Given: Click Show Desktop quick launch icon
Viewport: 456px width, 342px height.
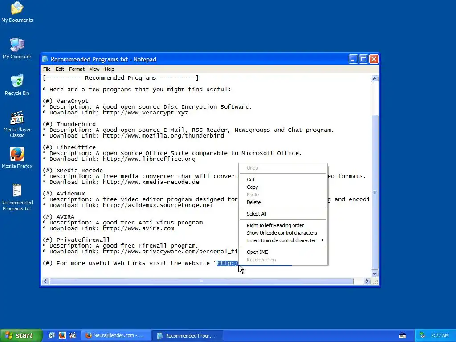Looking at the screenshot, I should click(x=52, y=335).
